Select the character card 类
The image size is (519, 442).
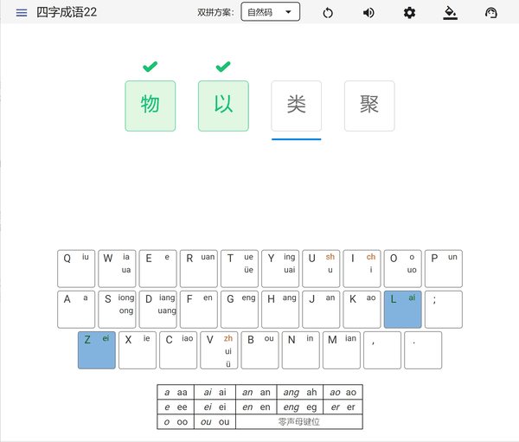pos(297,106)
